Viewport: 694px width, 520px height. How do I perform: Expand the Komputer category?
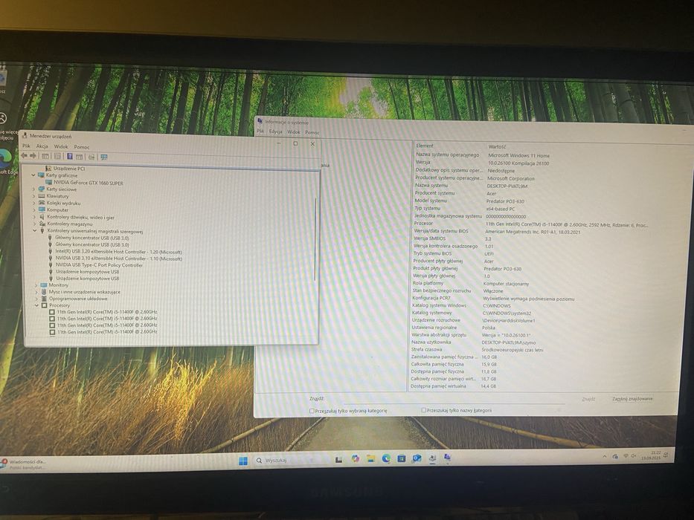[34, 209]
